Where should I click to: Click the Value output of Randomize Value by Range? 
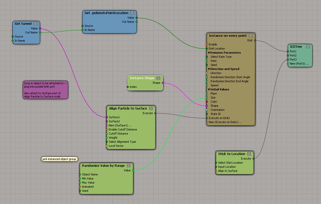tap(133, 170)
